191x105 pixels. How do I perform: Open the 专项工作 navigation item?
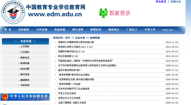tap(150, 30)
